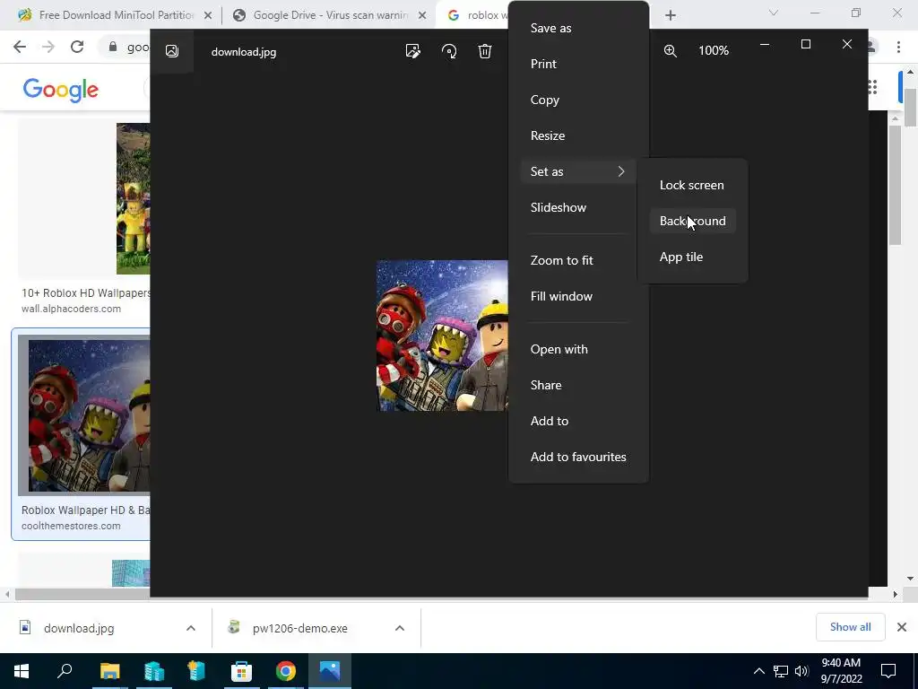Click the Chrome address bar lock icon
Image resolution: width=918 pixels, height=689 pixels.
click(113, 47)
